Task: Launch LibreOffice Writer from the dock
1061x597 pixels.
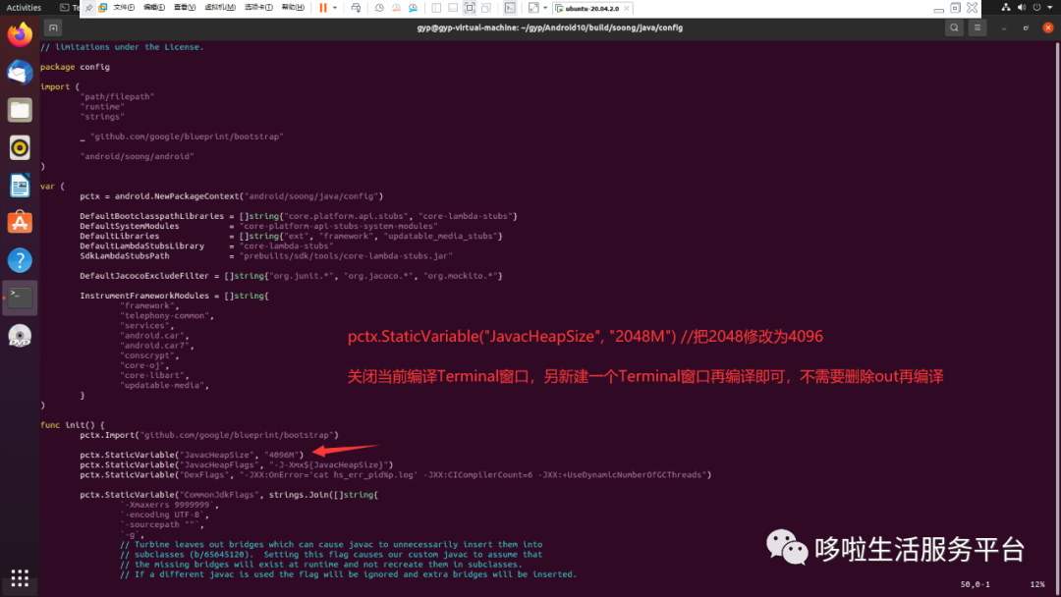Action: [20, 186]
